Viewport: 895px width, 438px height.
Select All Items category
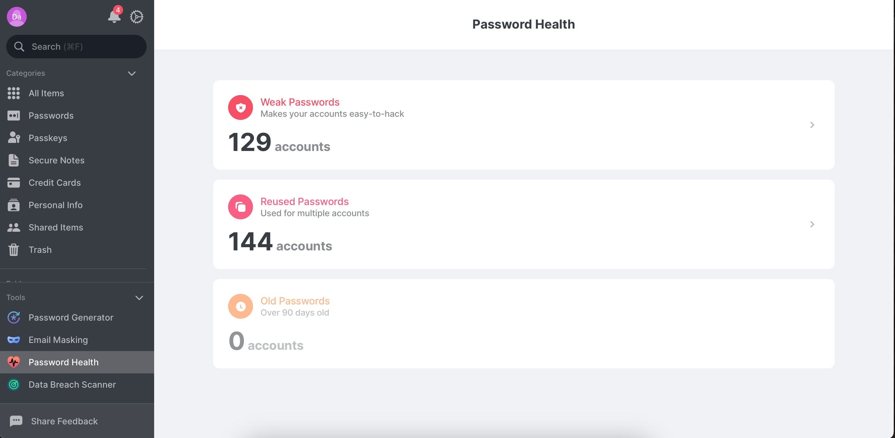click(46, 93)
